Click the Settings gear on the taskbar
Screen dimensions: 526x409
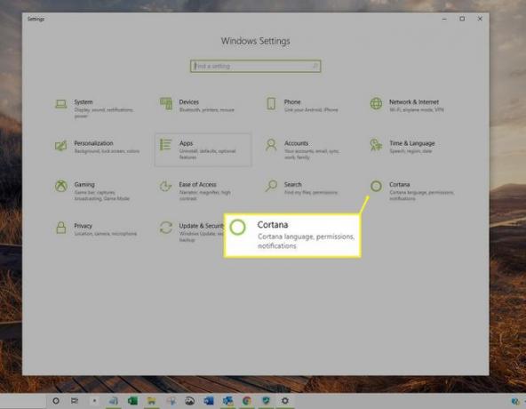point(285,401)
